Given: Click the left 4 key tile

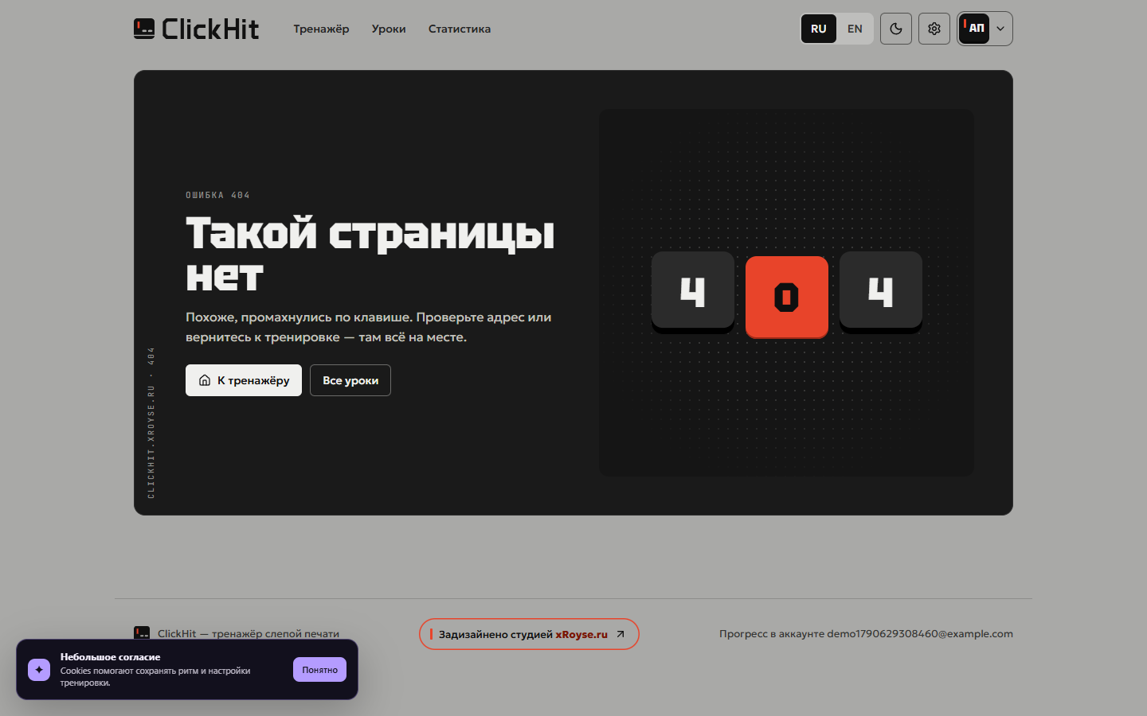Looking at the screenshot, I should 693,292.
